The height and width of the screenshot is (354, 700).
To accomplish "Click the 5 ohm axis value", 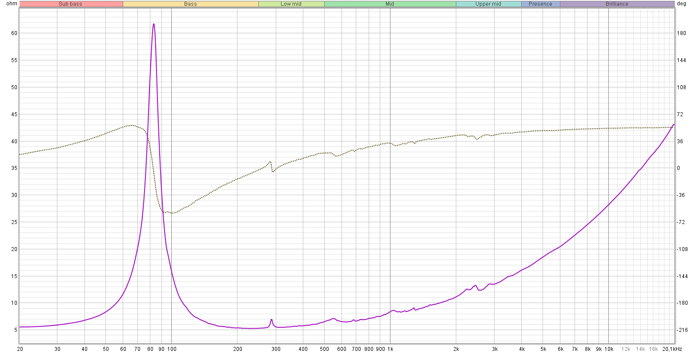I will 16,330.
